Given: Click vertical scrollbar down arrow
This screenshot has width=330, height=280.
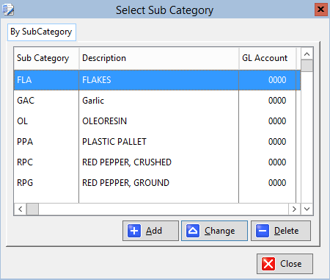Looking at the screenshot, I should tap(307, 209).
